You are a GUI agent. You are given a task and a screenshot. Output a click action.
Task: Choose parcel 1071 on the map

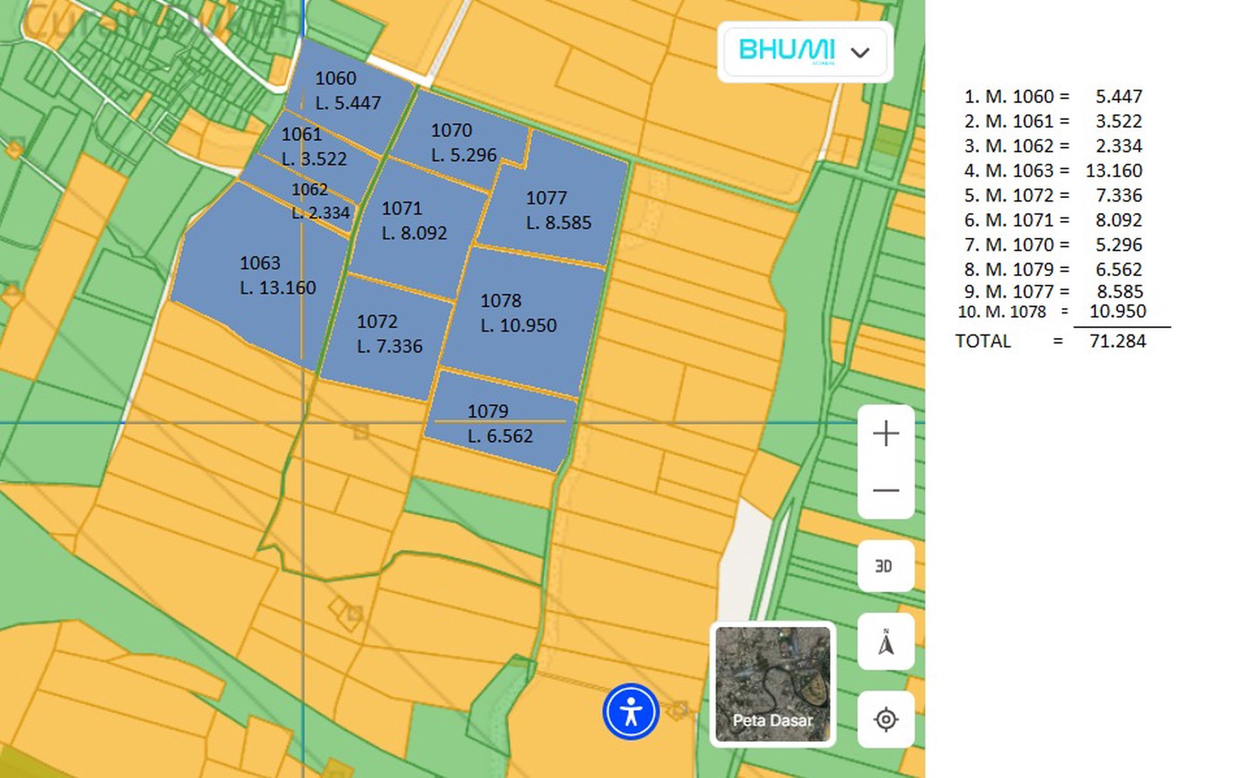coord(414,221)
